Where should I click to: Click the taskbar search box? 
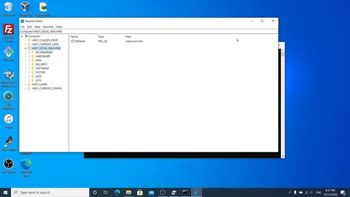pyautogui.click(x=50, y=192)
